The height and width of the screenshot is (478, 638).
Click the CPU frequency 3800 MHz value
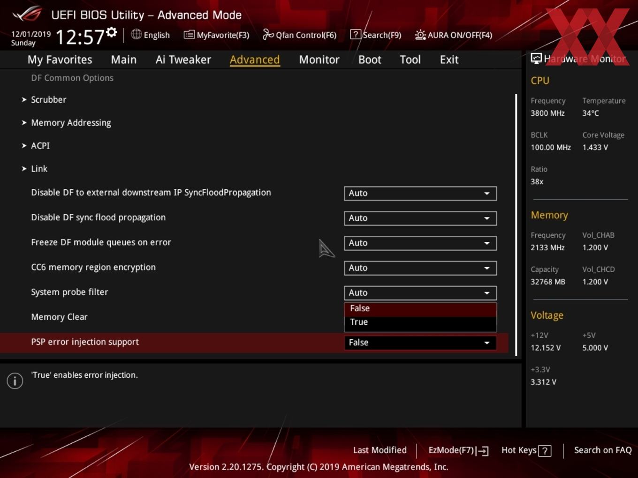(547, 113)
